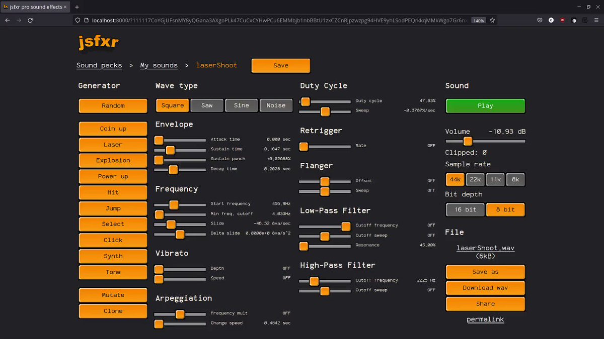Open the Sound packs breadcrumb link

[99, 65]
